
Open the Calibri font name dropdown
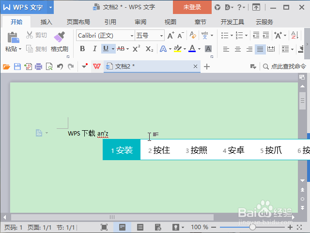[x=132, y=36]
